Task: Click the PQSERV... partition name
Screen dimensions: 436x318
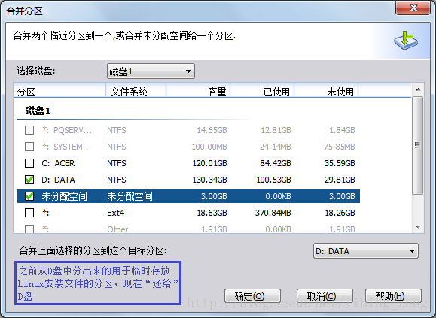Action: tap(67, 130)
